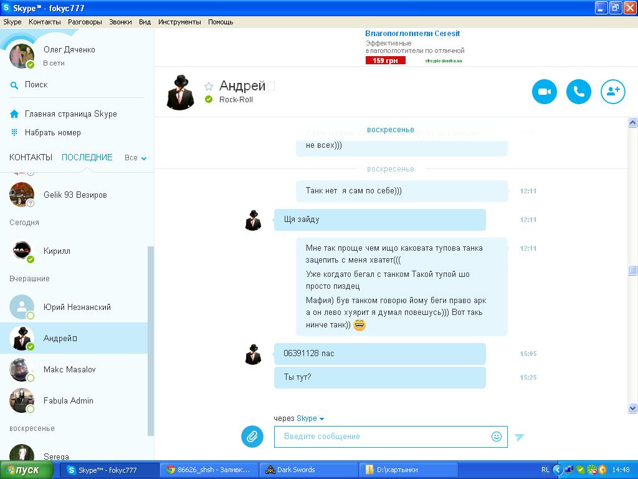
Task: Click chat scrollbar up arrow
Action: tap(632, 123)
